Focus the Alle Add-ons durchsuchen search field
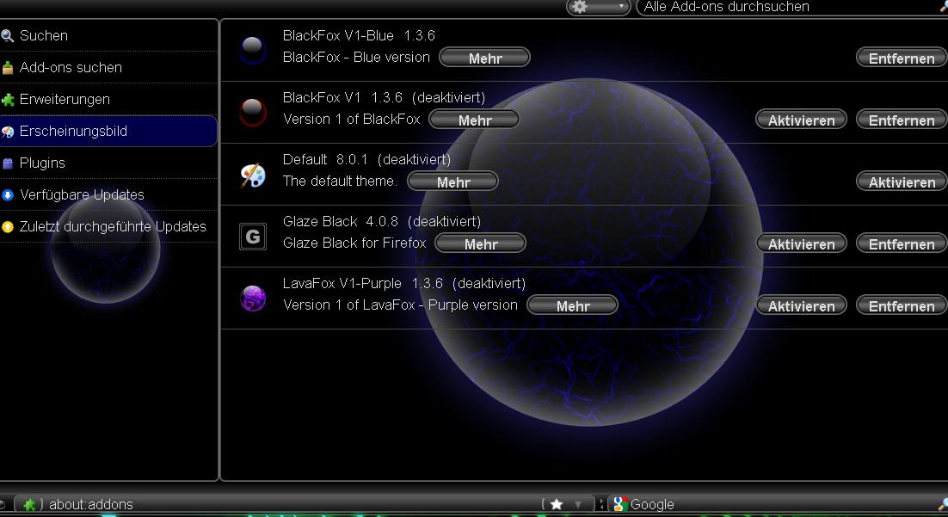948x517 pixels. (792, 7)
